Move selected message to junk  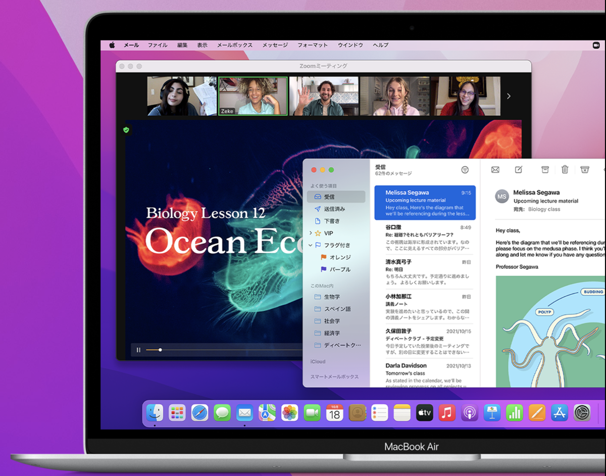[585, 170]
